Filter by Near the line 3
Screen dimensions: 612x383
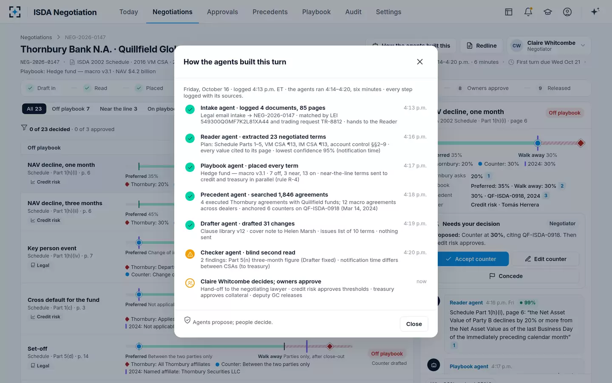coord(119,109)
